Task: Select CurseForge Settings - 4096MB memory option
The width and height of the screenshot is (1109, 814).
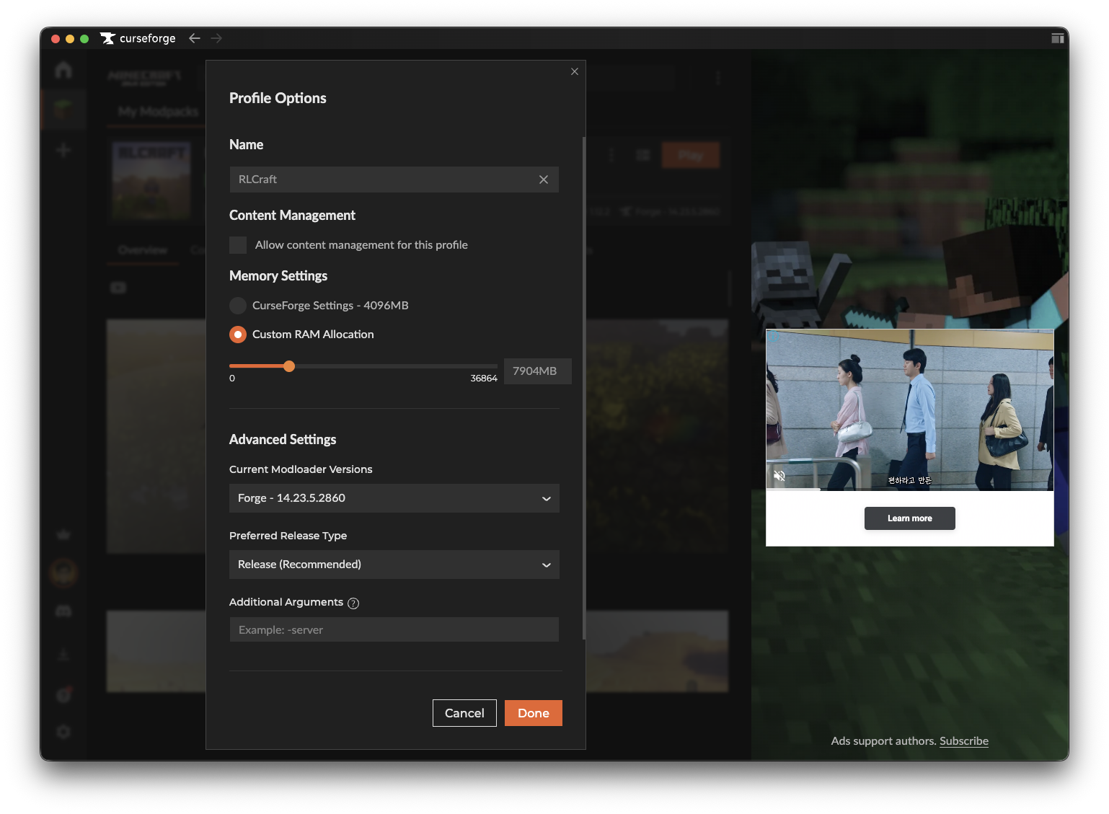Action: 238,306
